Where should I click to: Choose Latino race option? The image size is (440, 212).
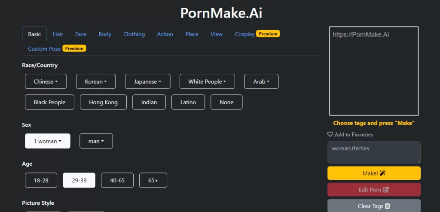click(x=188, y=102)
